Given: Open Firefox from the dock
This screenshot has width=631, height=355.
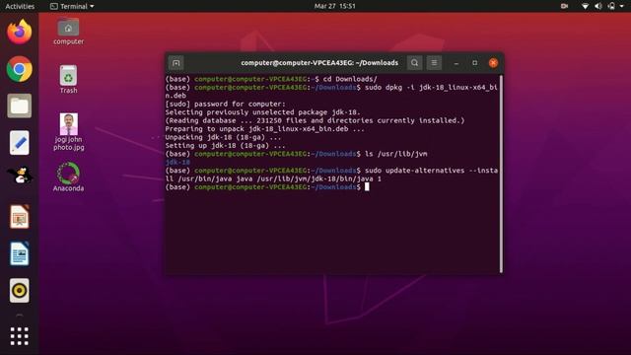Looking at the screenshot, I should (x=20, y=32).
